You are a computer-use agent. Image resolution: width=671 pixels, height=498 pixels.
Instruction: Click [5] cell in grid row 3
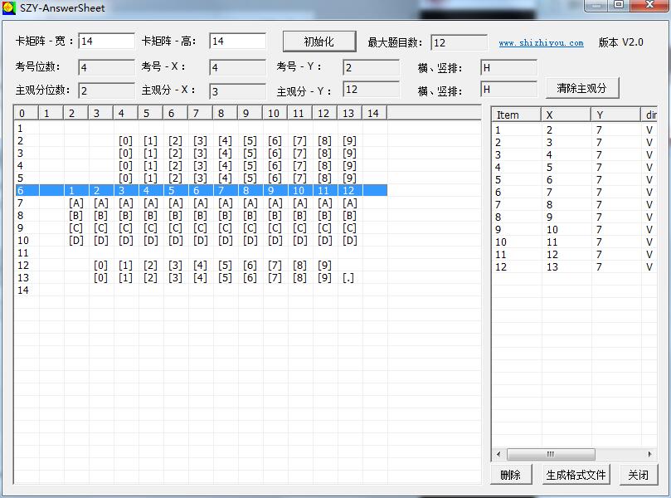(250, 154)
